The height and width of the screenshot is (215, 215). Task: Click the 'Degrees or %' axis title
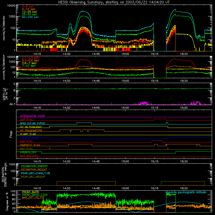tap(7, 201)
